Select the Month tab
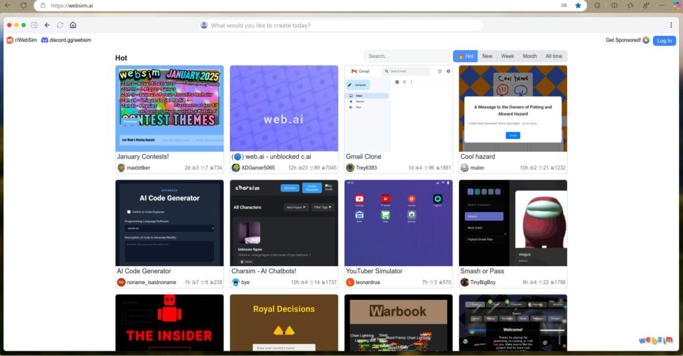This screenshot has height=356, width=683. pos(530,56)
